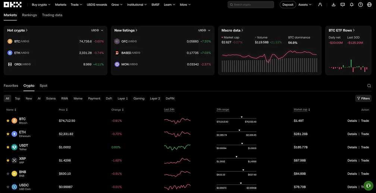The height and width of the screenshot is (193, 376).
Task: Click the BNB 24h range slider marker
Action: coord(243,170)
